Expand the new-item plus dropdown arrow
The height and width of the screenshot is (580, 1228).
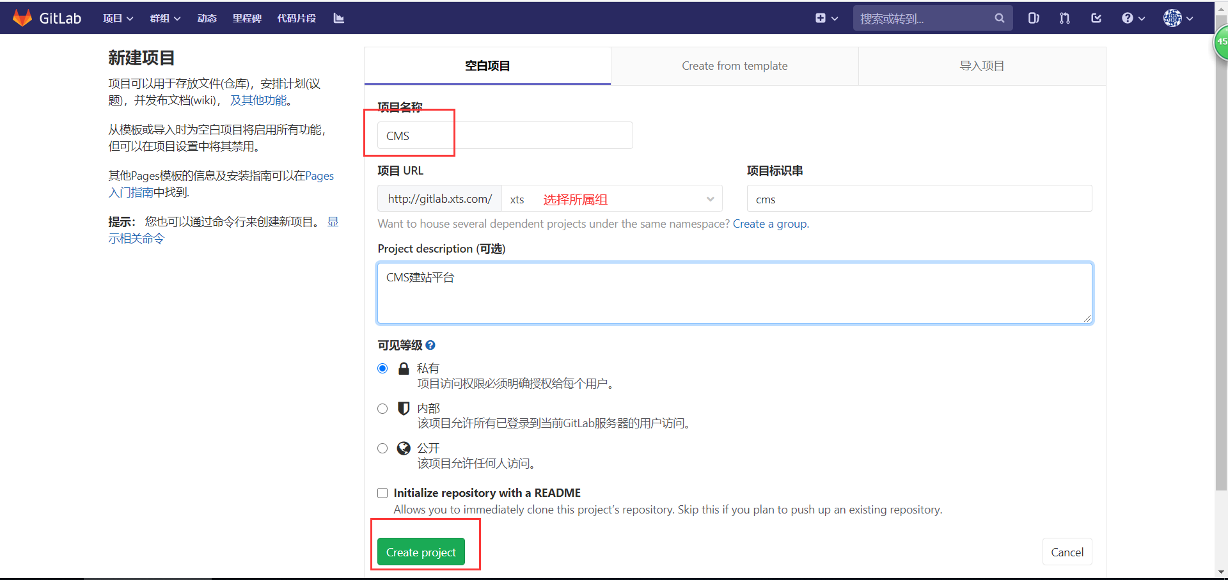pos(835,19)
